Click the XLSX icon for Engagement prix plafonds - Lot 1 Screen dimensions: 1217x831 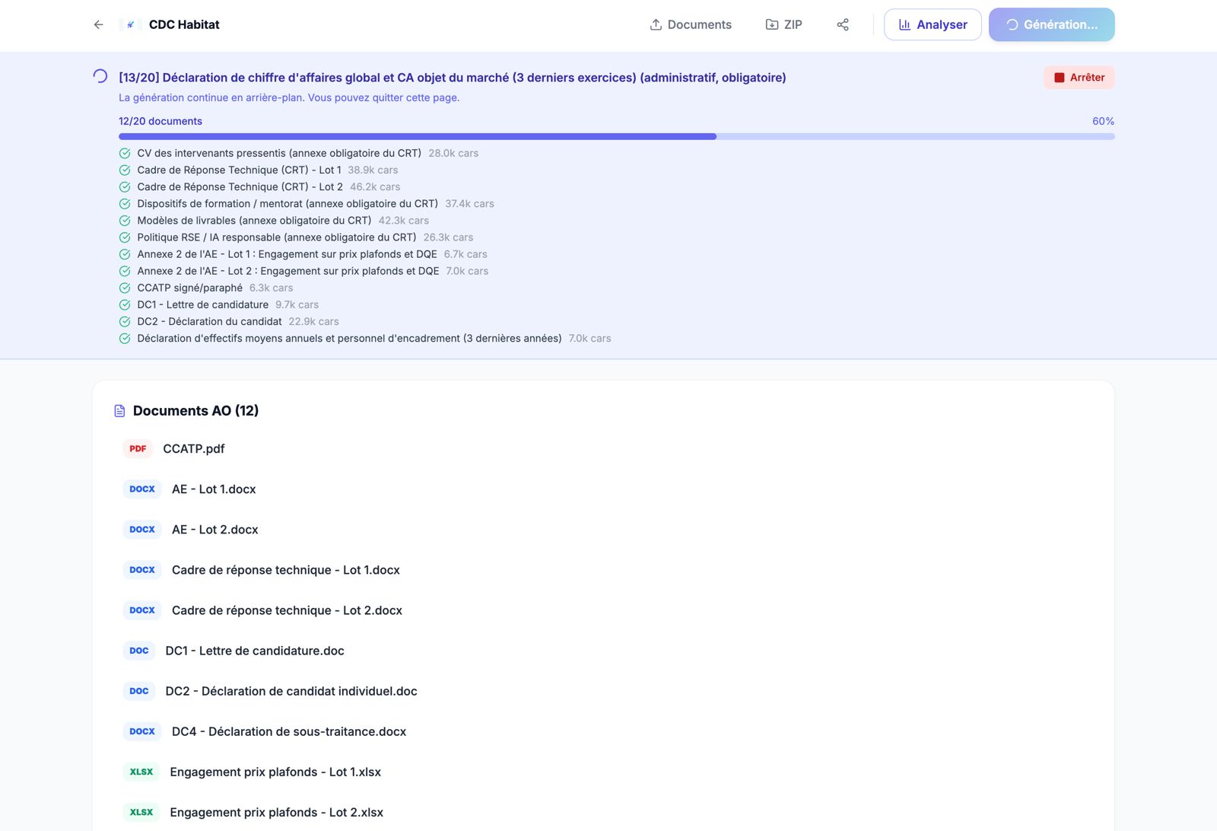click(141, 772)
